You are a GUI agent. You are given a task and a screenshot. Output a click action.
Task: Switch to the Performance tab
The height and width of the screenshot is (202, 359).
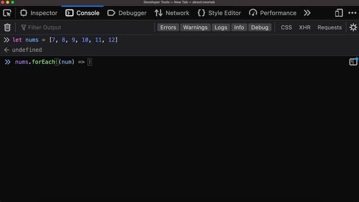(273, 13)
